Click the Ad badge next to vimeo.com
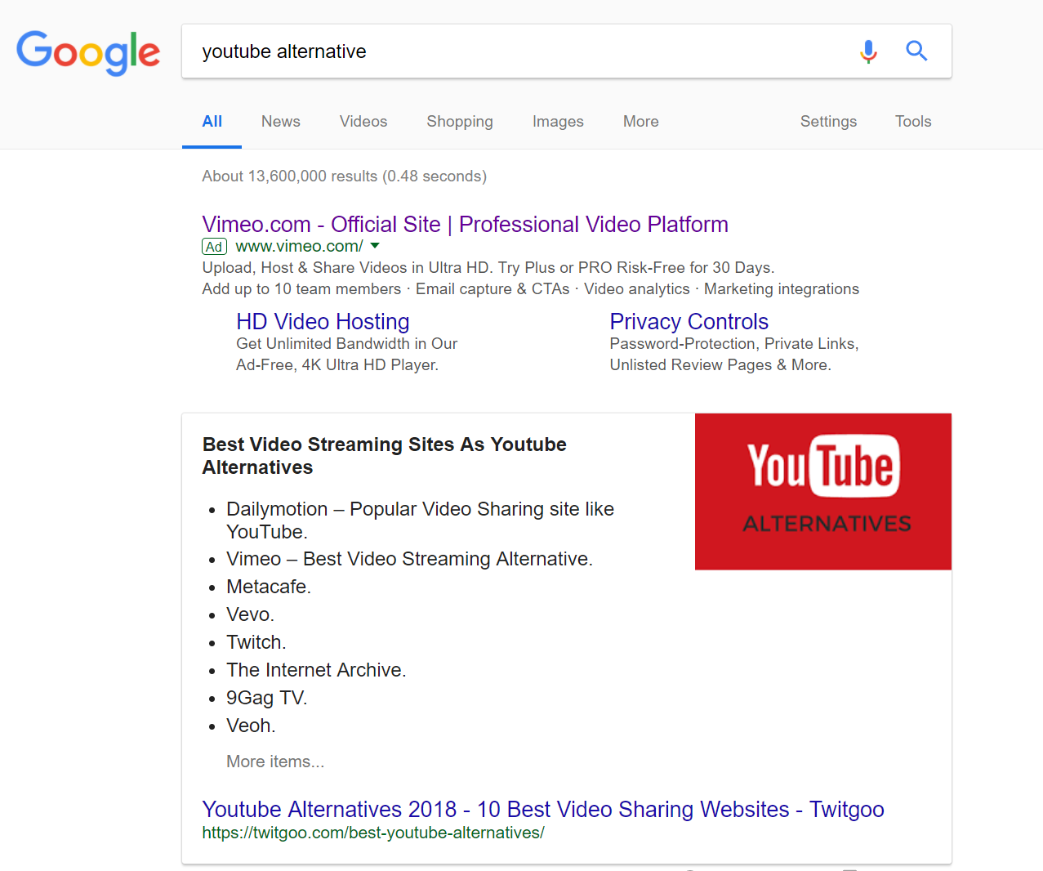Screen dimensions: 1043x871 click(214, 246)
